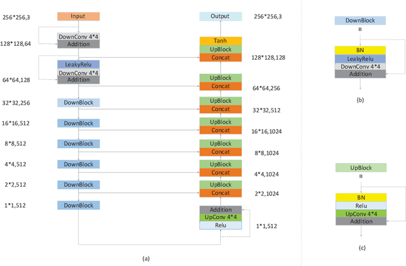This screenshot has width=406, height=266.
Task: Select the light blue Output block
Action: [x=219, y=16]
